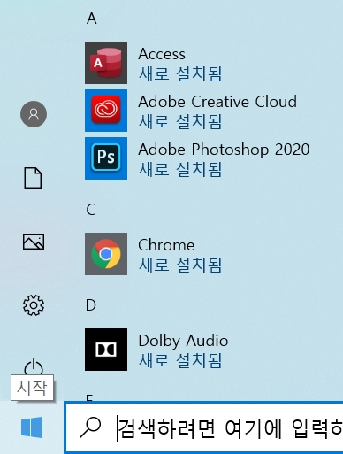Click the Chrome app name label

click(166, 245)
